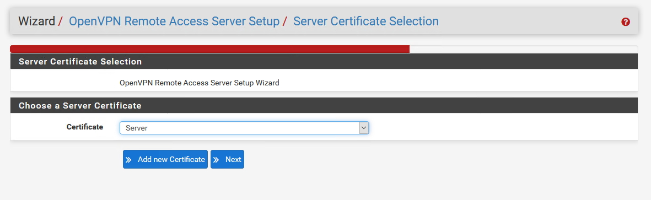Open Server Certificate Selection breadcrumb link
Image resolution: width=651 pixels, height=200 pixels.
(x=366, y=21)
